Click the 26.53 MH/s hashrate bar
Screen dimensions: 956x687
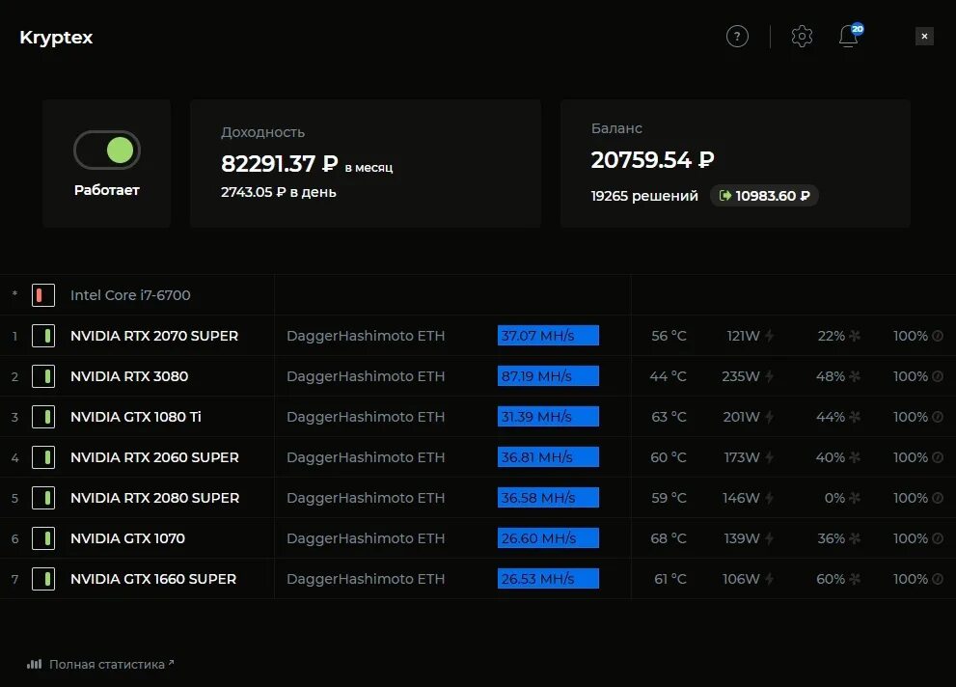click(x=548, y=579)
